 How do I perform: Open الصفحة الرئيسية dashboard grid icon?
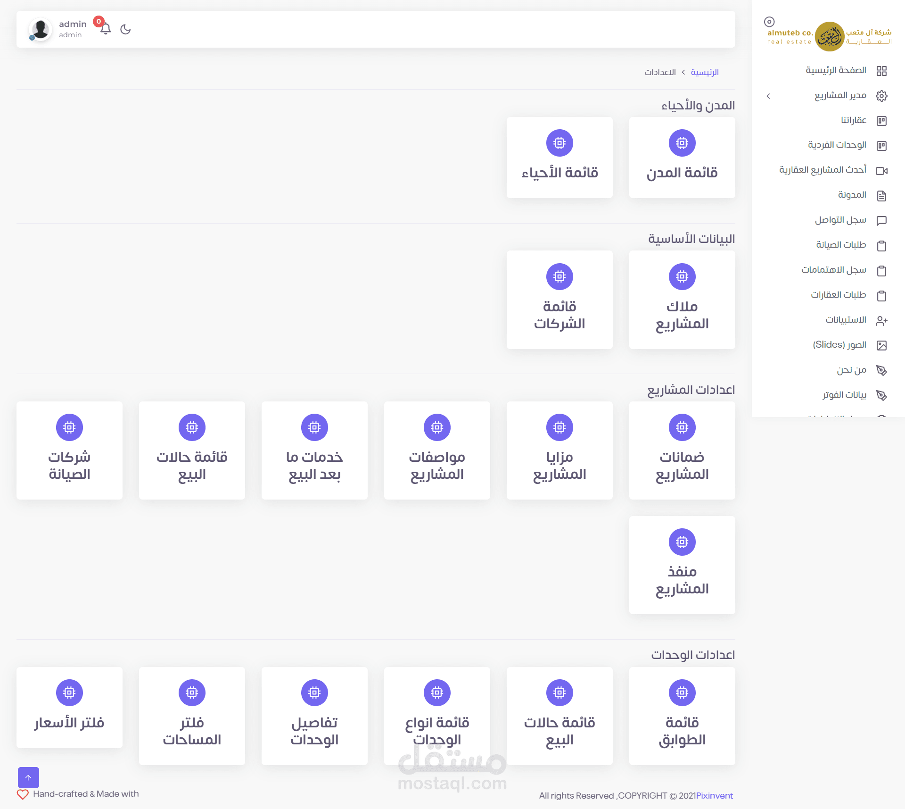point(881,71)
